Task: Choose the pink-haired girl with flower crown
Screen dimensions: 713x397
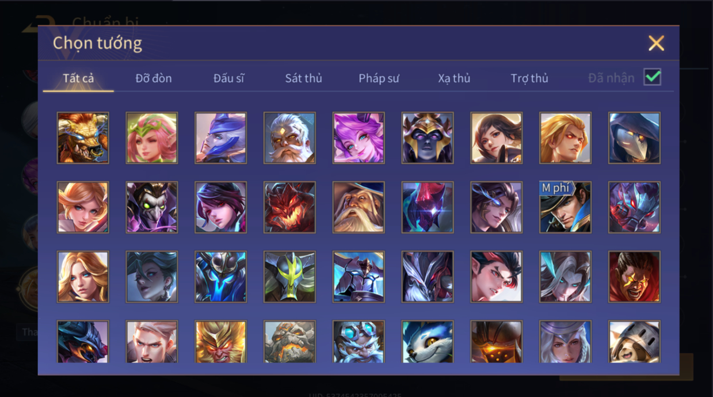Action: (x=152, y=138)
